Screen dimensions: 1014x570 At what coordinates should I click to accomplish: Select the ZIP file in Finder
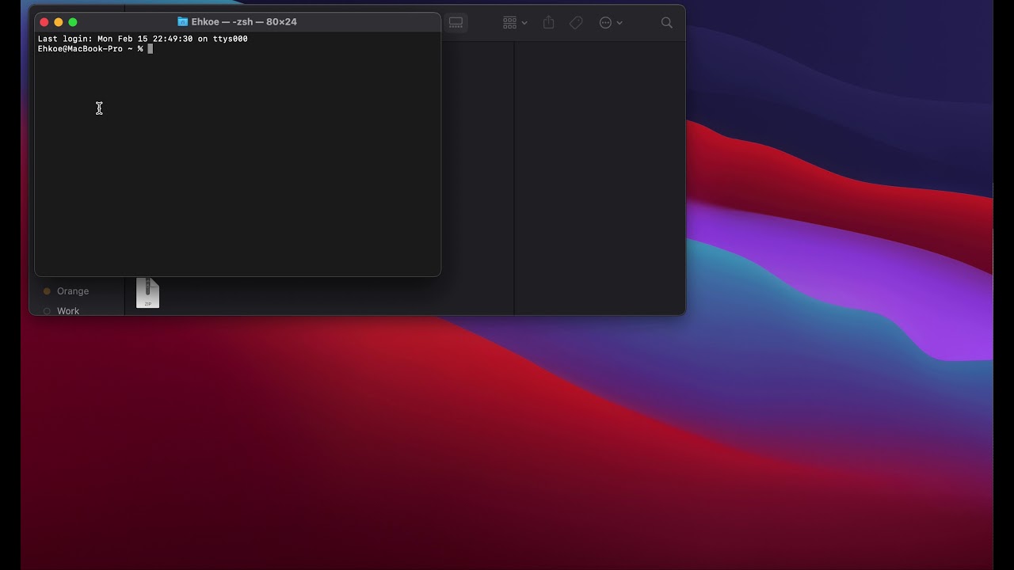[x=147, y=293]
